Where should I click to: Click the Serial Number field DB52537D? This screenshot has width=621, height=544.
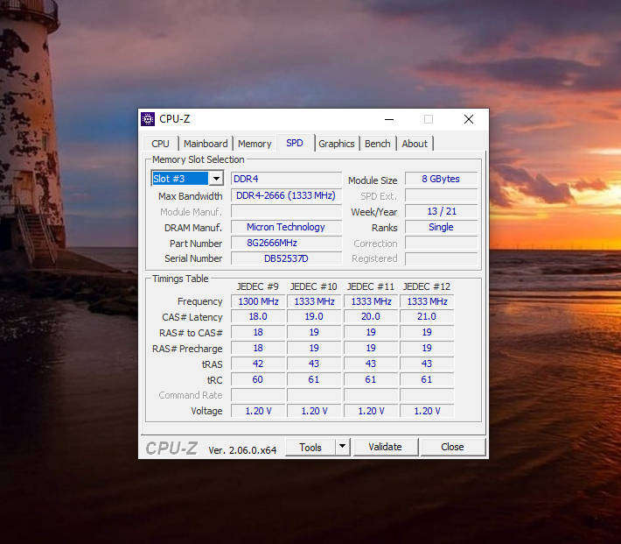coord(286,258)
